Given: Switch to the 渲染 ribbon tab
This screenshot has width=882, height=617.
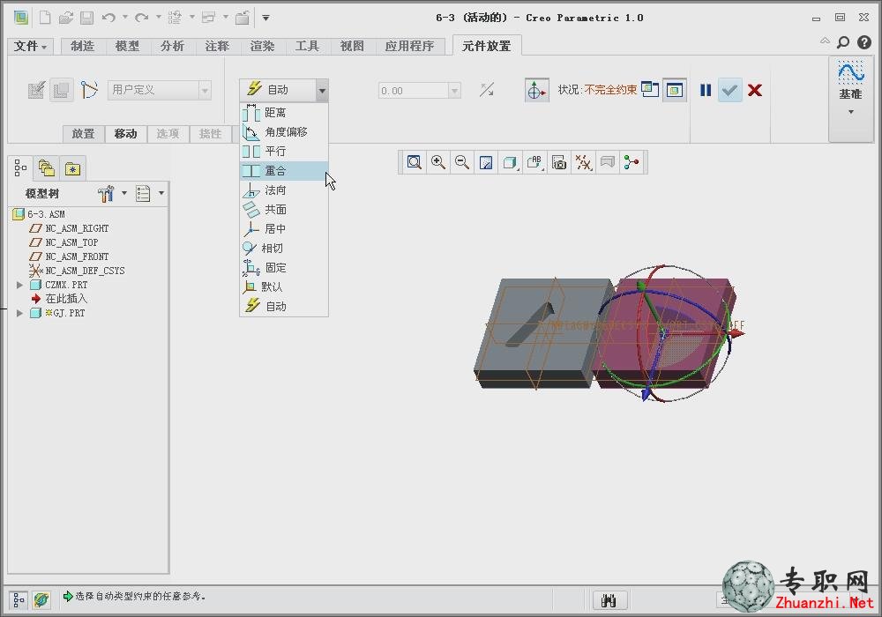Looking at the screenshot, I should (262, 46).
